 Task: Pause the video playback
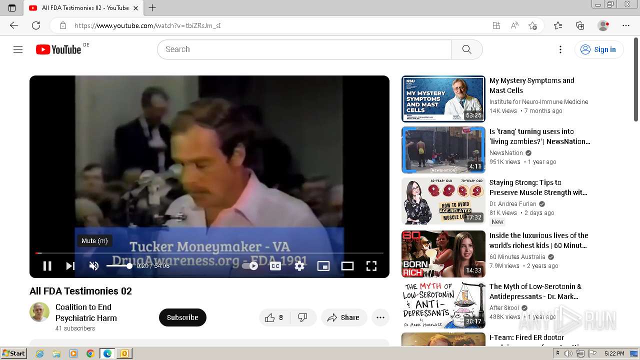(x=47, y=266)
